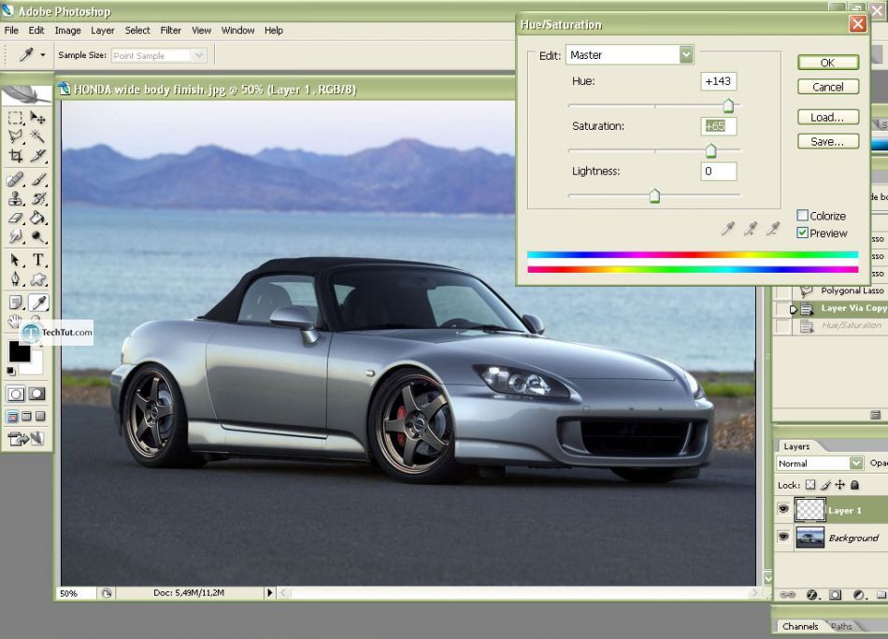
Task: Click the Hue value input field
Action: click(x=718, y=81)
